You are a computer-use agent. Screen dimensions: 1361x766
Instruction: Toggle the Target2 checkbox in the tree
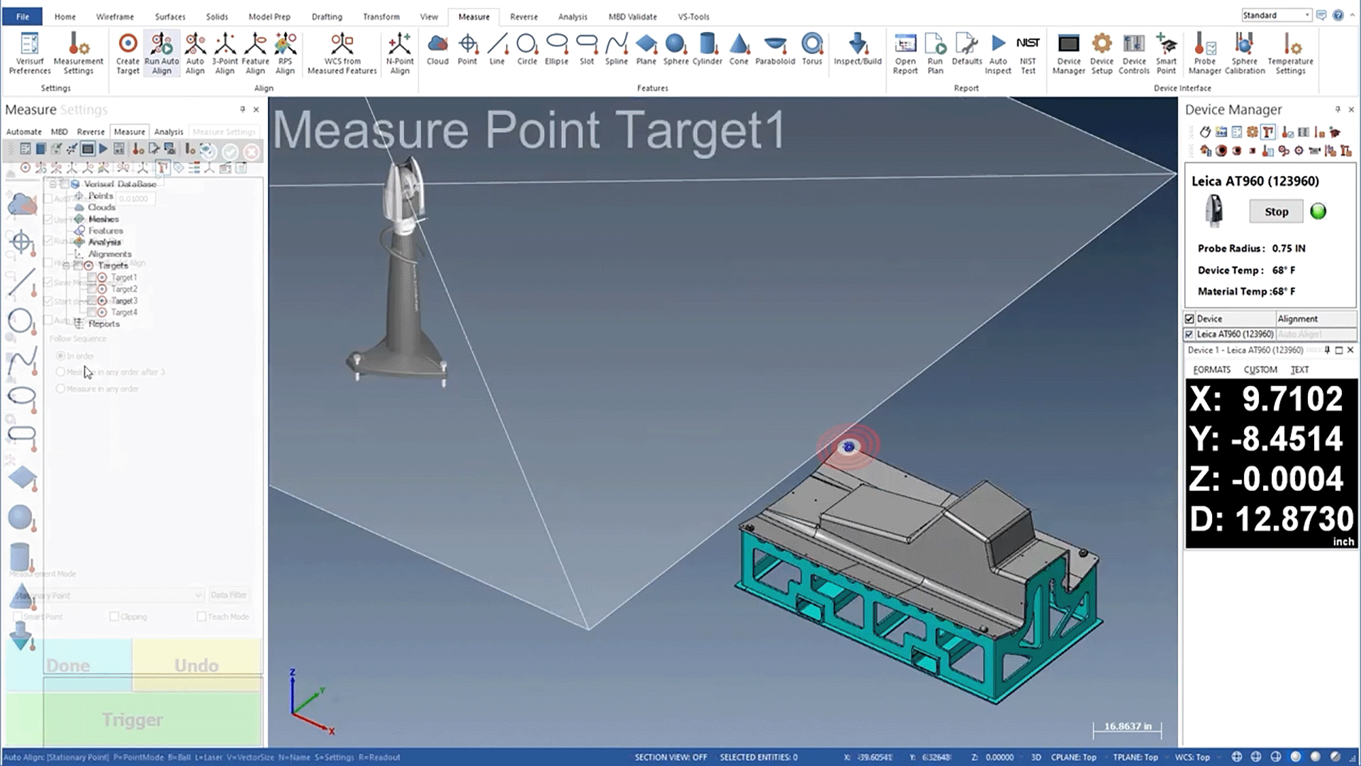[x=91, y=289]
